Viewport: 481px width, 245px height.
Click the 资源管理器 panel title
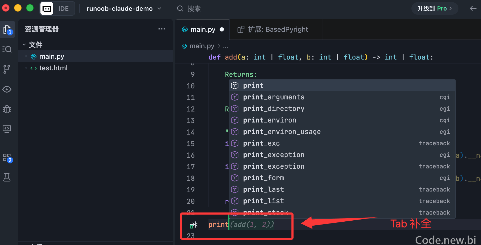[42, 29]
